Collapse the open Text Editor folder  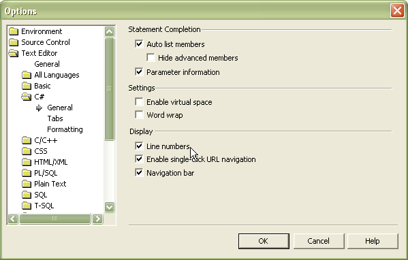tap(14, 53)
